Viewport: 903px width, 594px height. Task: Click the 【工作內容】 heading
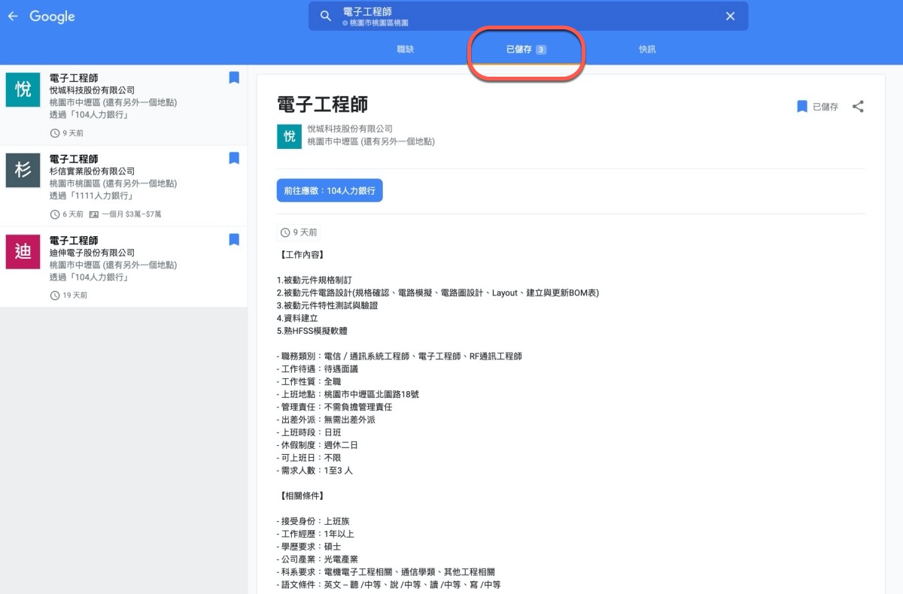pos(301,255)
